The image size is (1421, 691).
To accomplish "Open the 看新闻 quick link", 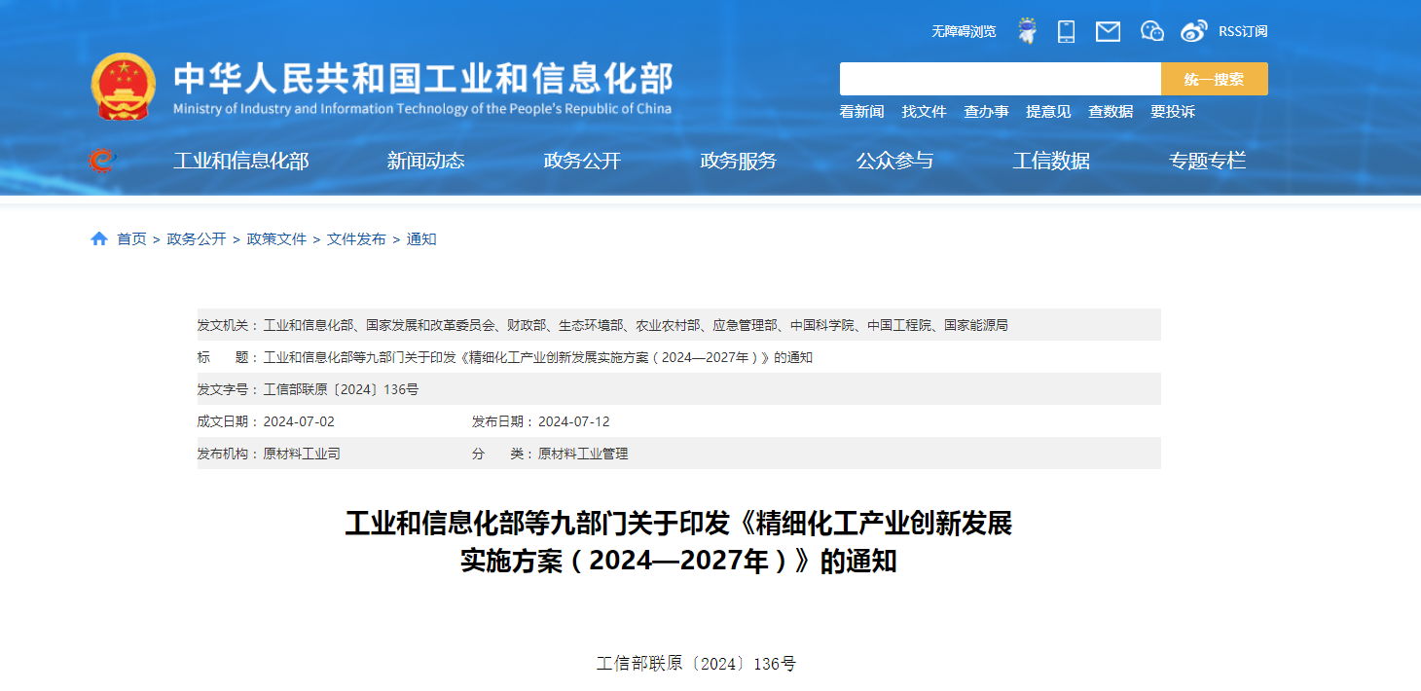I will pyautogui.click(x=861, y=112).
